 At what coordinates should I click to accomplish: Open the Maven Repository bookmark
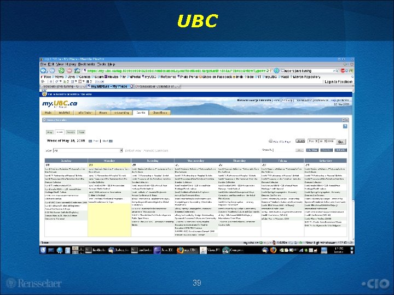pos(305,77)
